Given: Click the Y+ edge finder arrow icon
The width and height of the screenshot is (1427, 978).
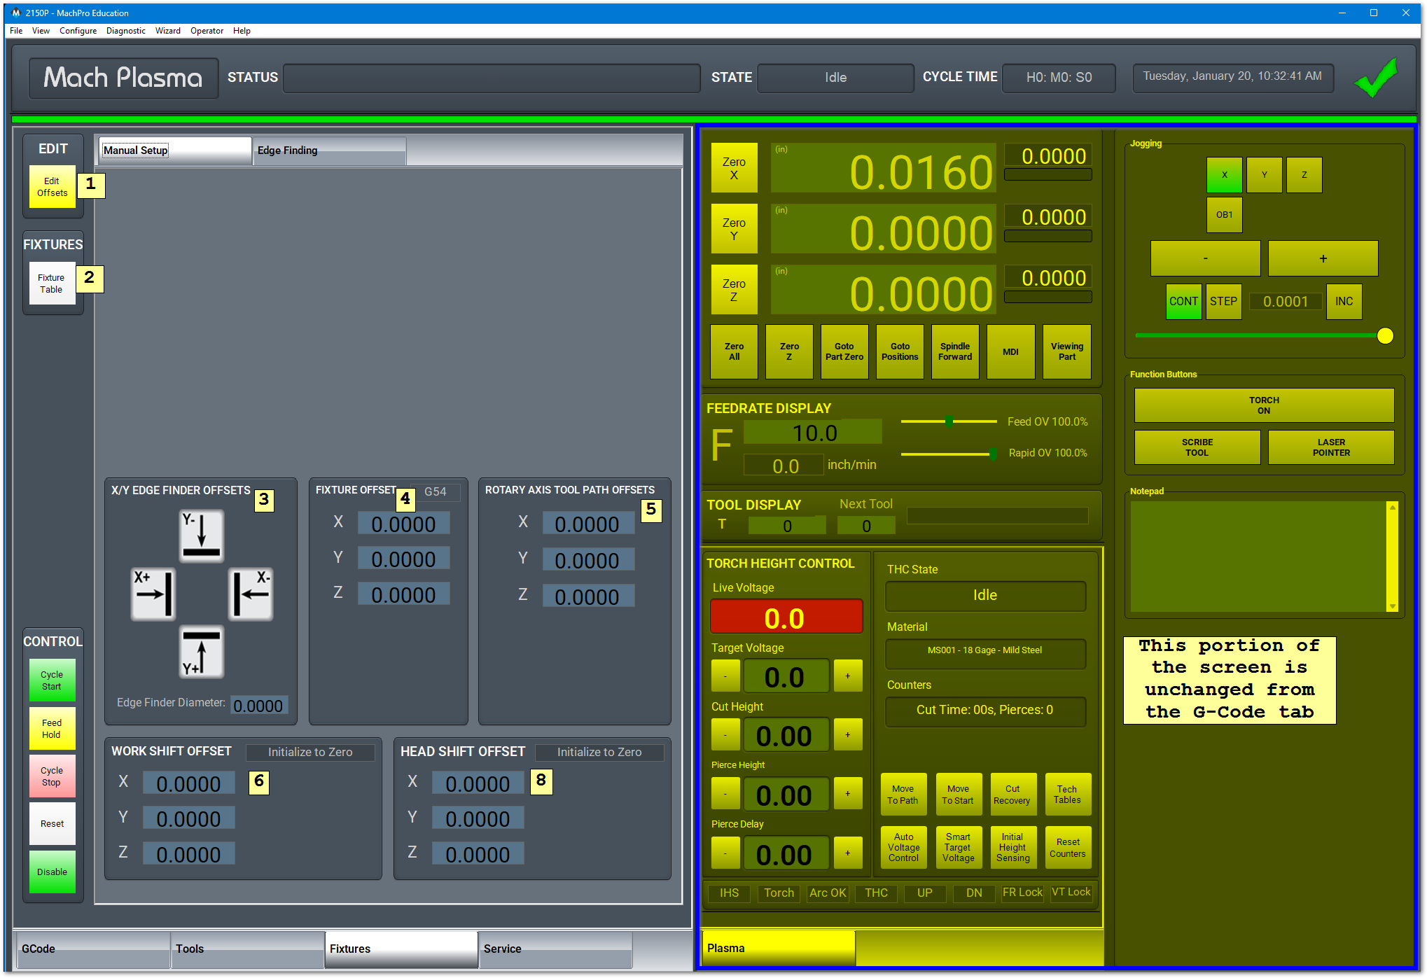Looking at the screenshot, I should point(202,652).
